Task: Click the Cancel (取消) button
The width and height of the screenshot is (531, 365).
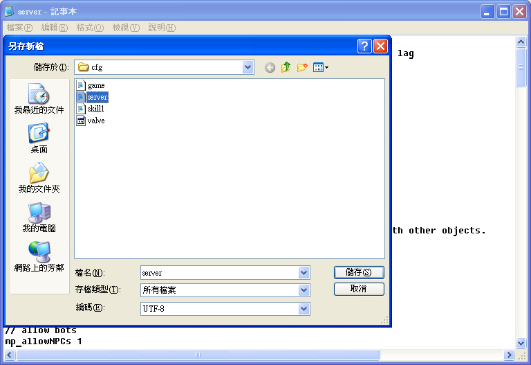Action: 358,289
